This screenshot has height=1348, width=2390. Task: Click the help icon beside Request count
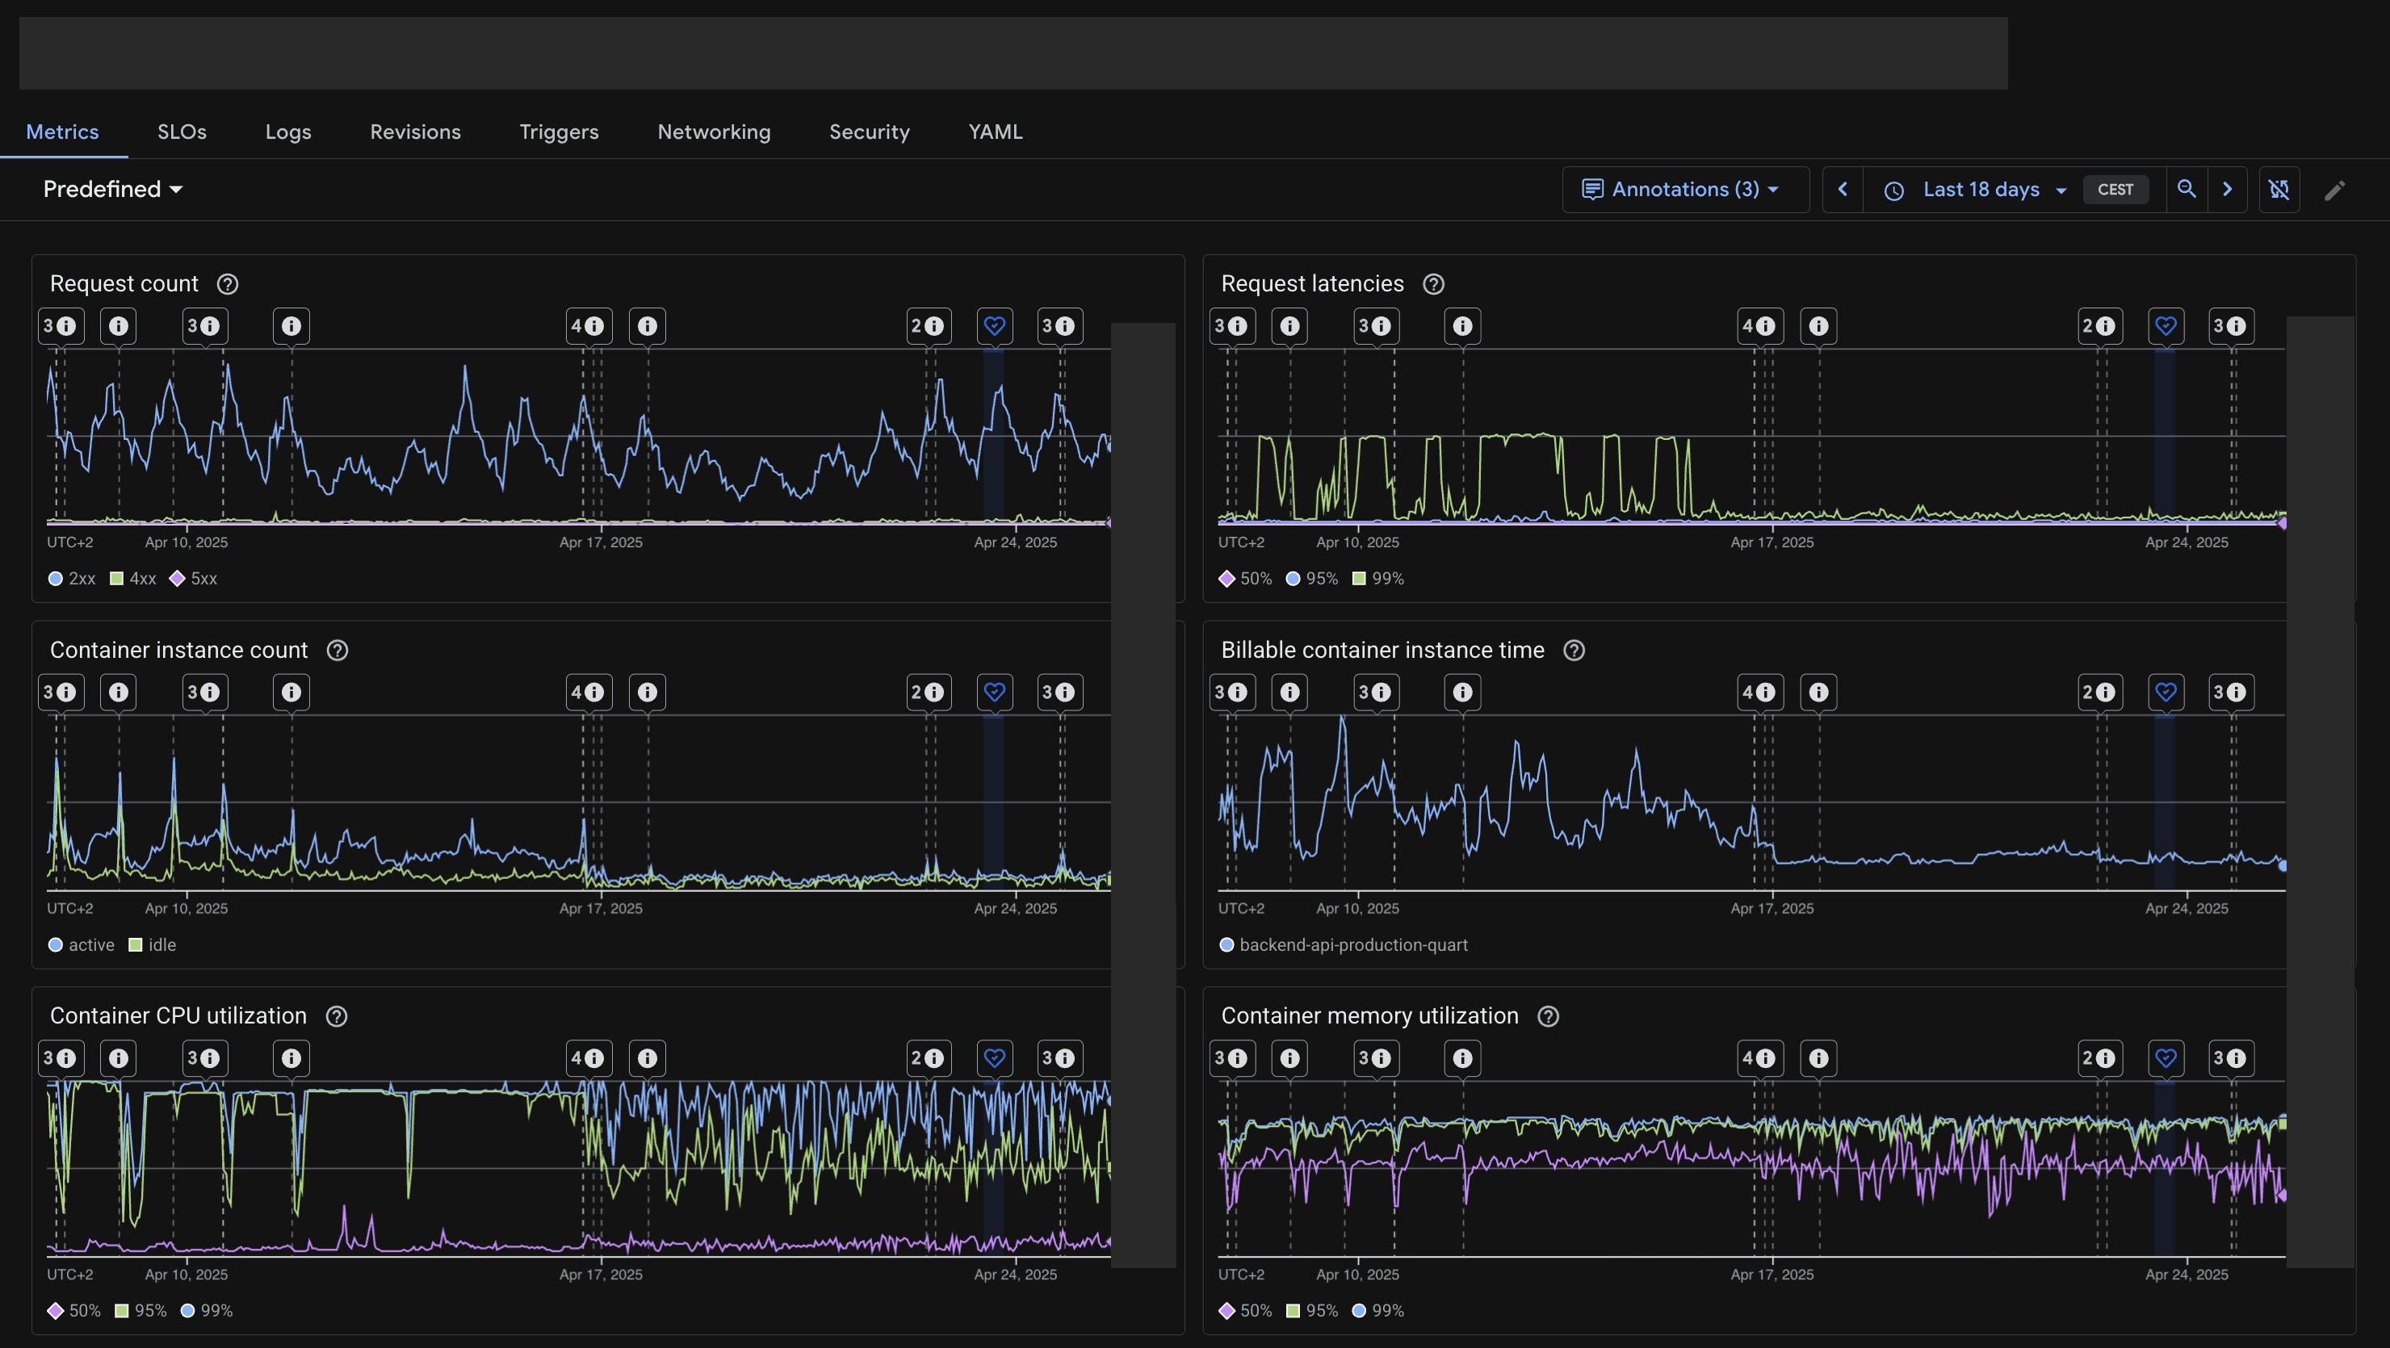[228, 284]
